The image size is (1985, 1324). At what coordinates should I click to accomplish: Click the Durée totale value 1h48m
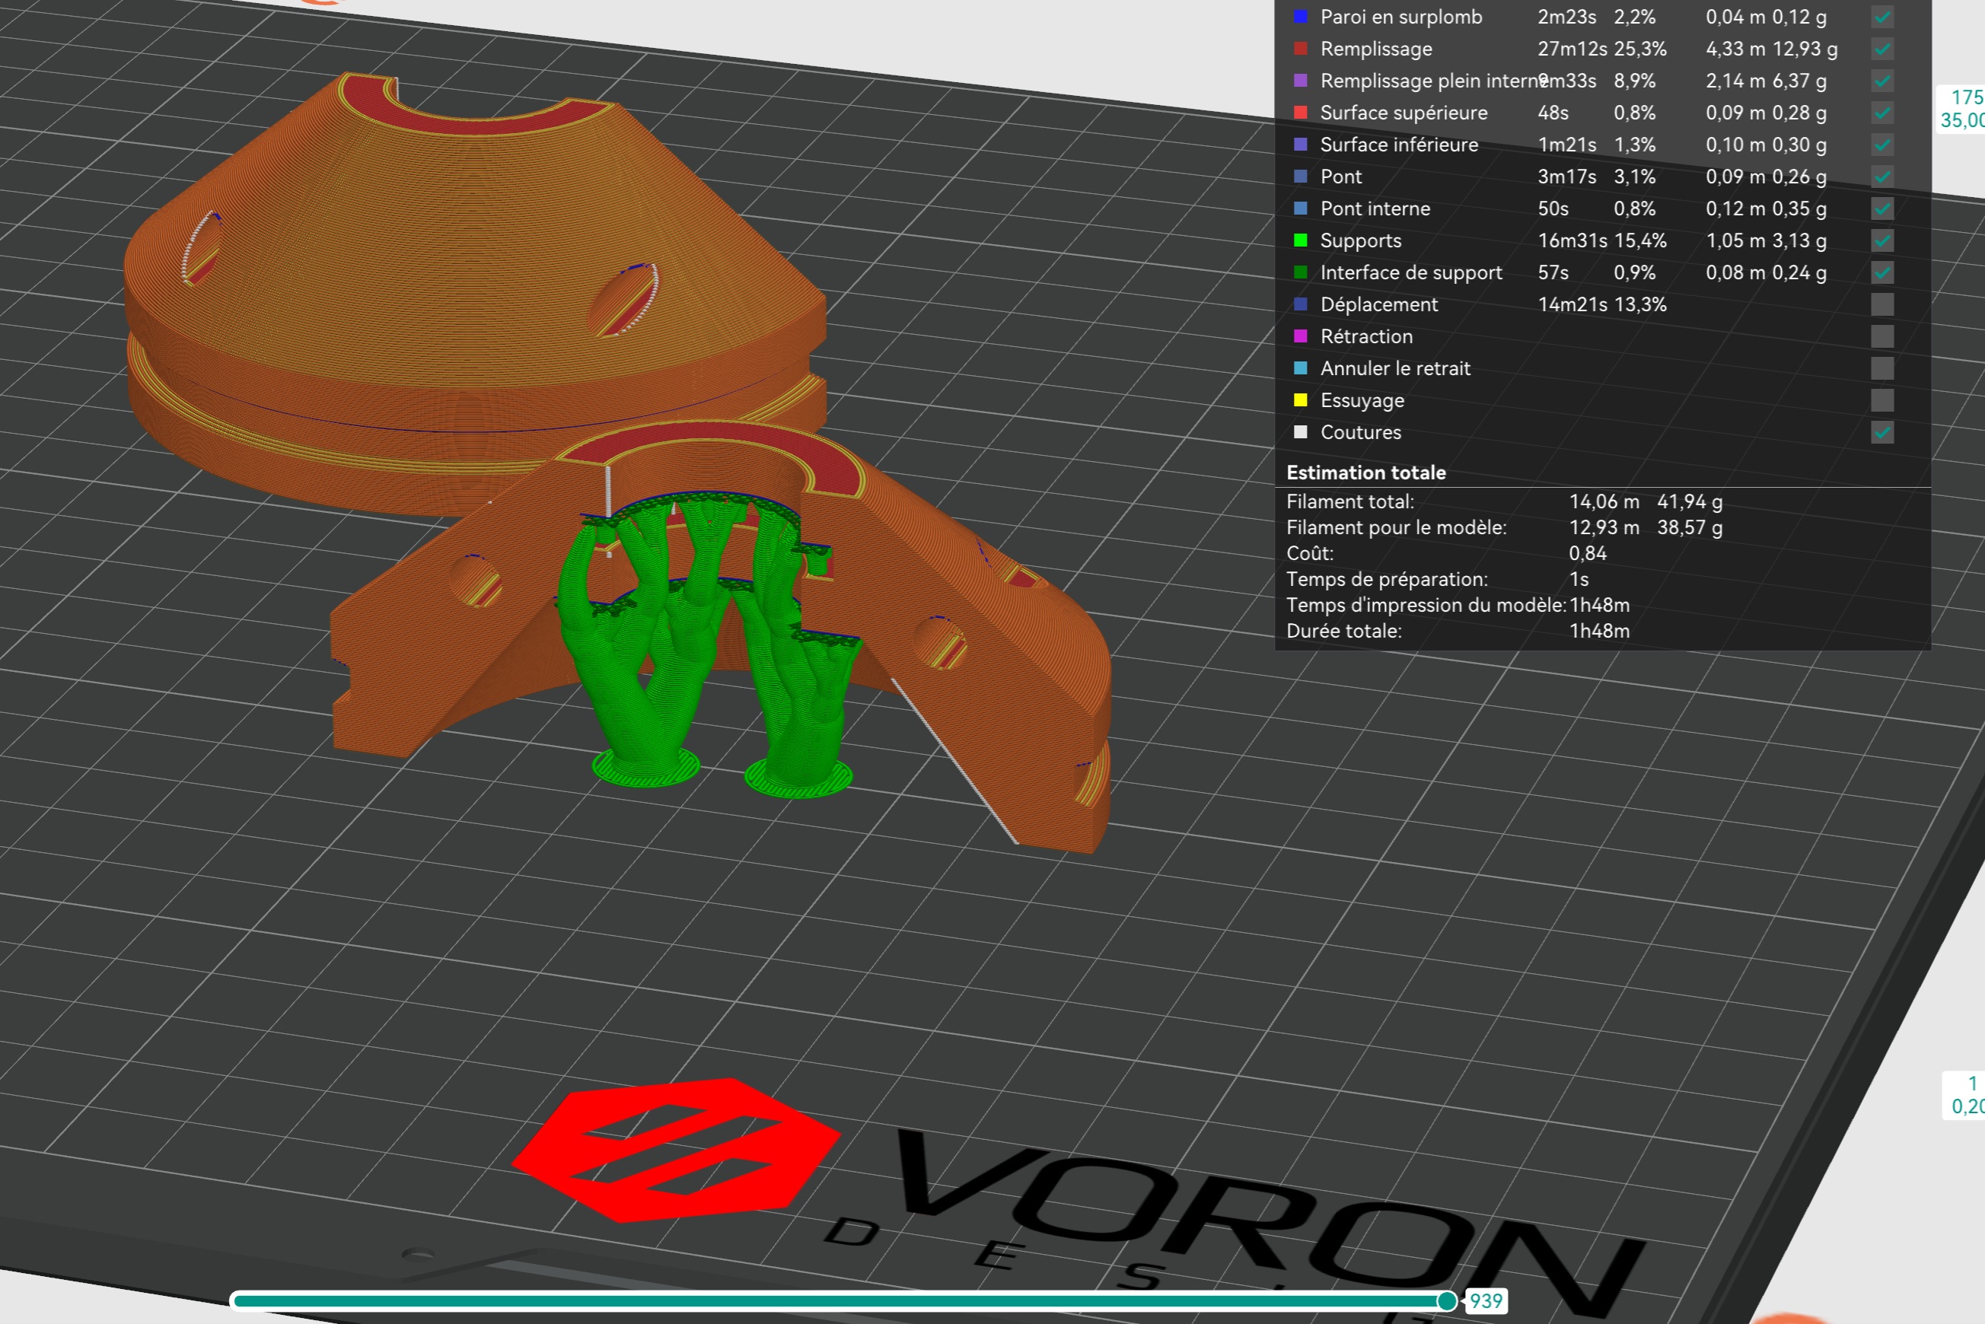click(1600, 632)
